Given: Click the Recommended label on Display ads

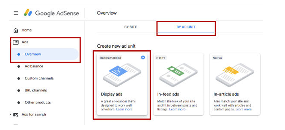Looking at the screenshot, I should pyautogui.click(x=110, y=58).
